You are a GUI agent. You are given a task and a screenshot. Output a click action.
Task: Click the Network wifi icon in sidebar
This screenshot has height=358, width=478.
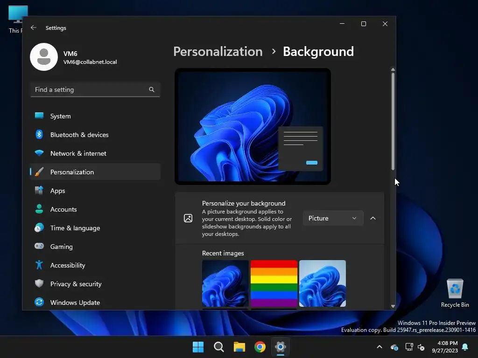click(39, 153)
